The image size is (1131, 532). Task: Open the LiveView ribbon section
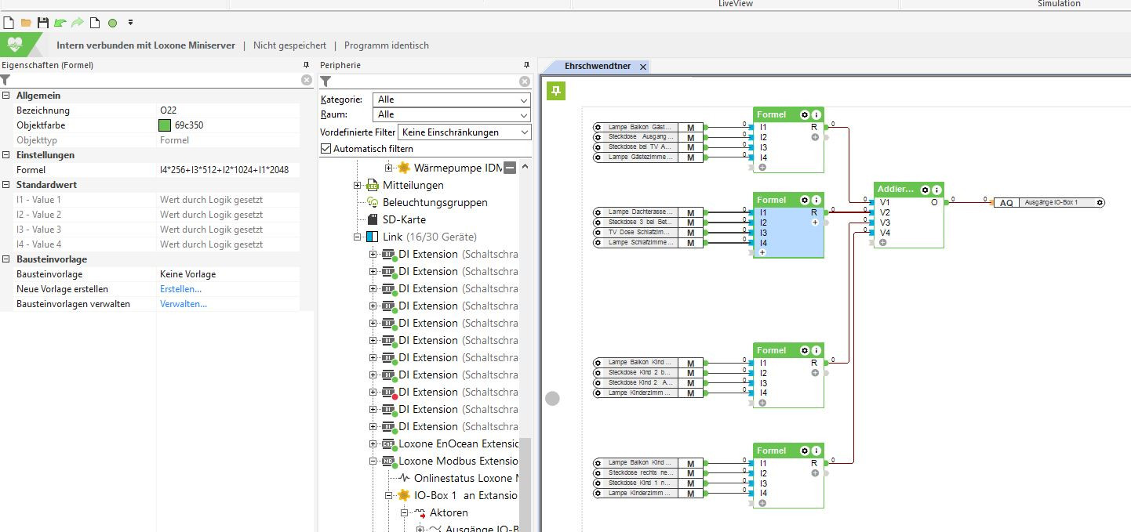735,4
